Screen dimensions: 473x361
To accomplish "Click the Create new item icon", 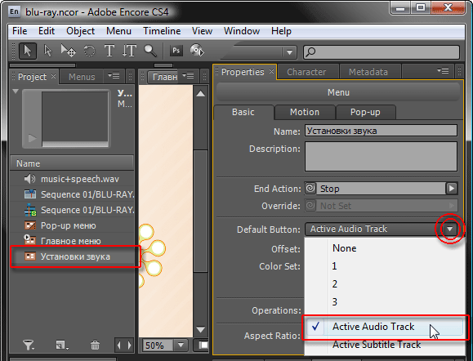I will click(x=62, y=345).
